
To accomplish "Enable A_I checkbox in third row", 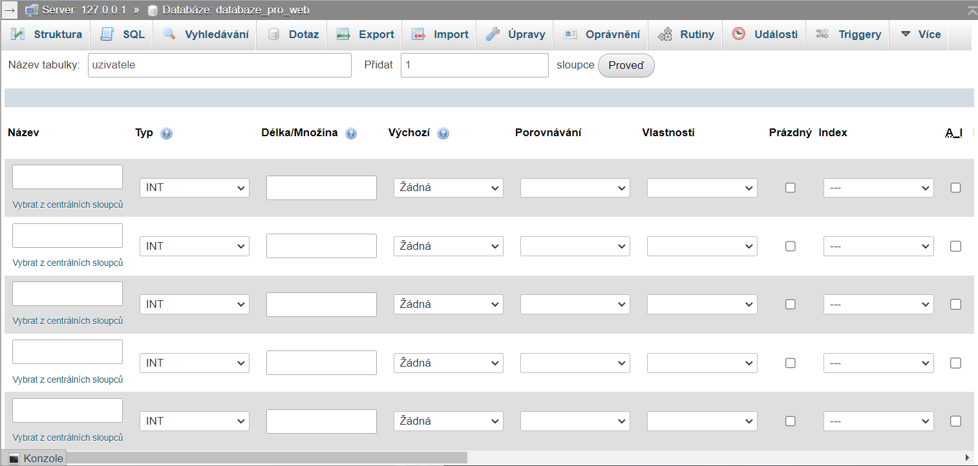I will 955,304.
